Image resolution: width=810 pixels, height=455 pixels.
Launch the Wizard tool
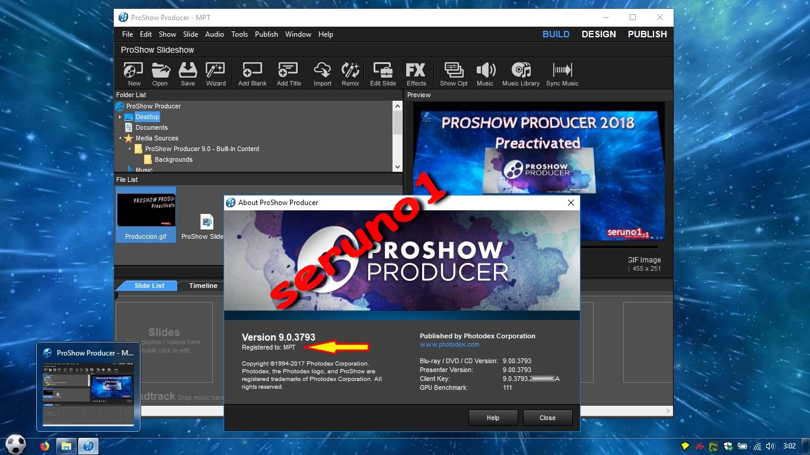coord(216,75)
